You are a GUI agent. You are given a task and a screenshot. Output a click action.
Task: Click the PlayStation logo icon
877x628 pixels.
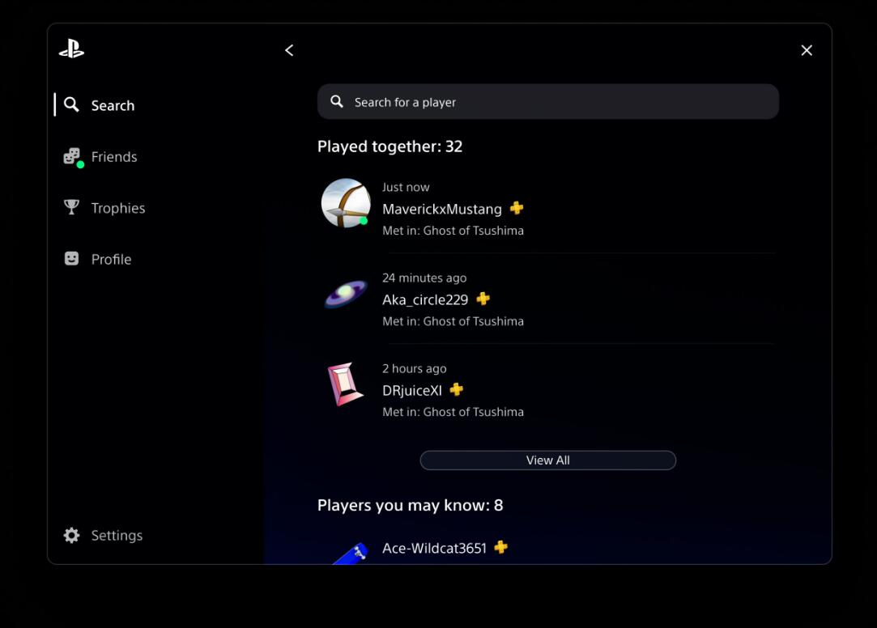[x=71, y=49]
